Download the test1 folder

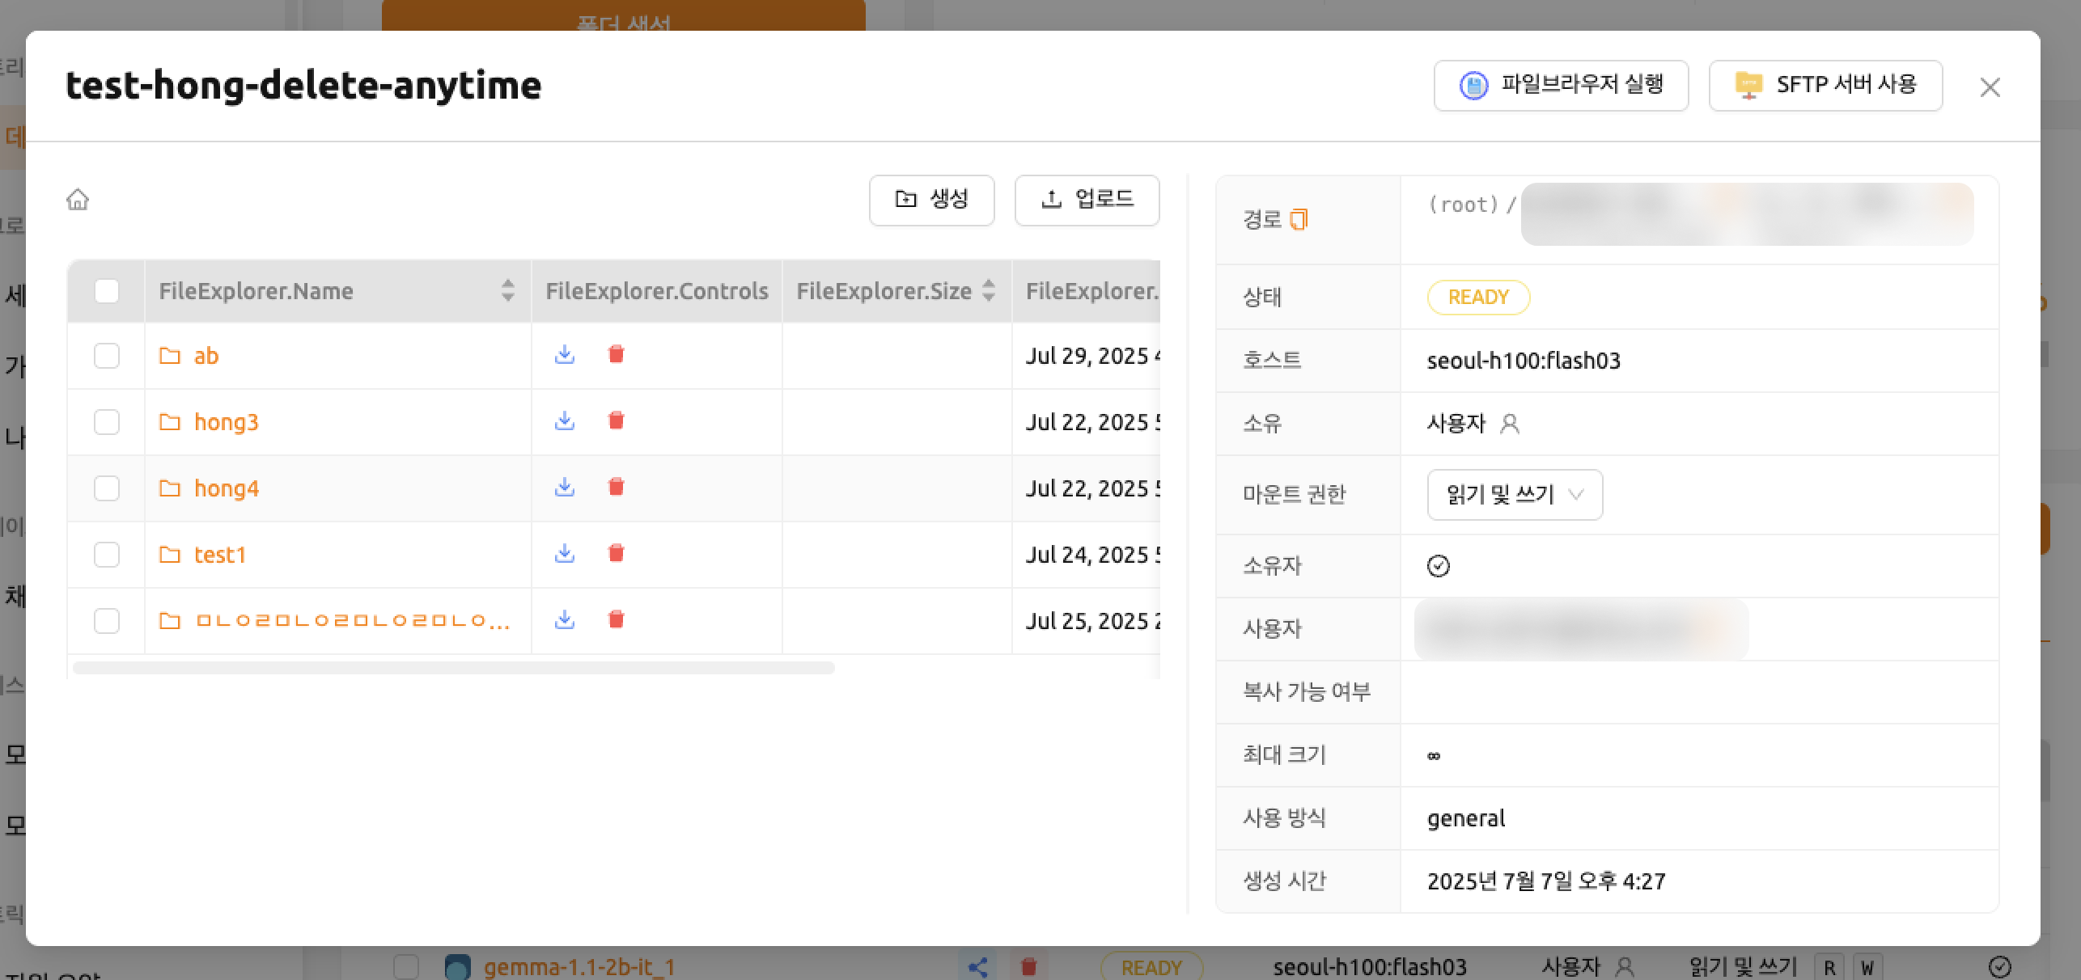565,554
